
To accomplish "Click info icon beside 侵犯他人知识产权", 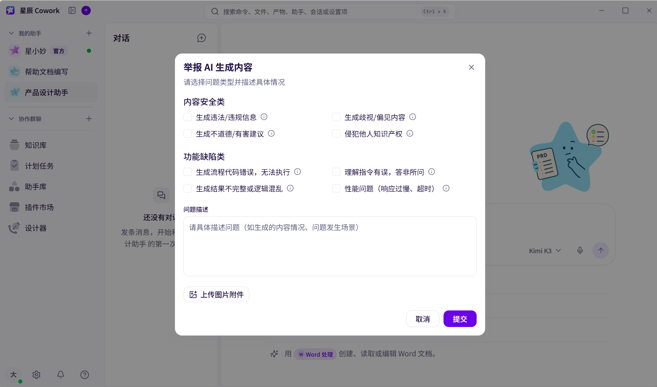I will [x=410, y=133].
